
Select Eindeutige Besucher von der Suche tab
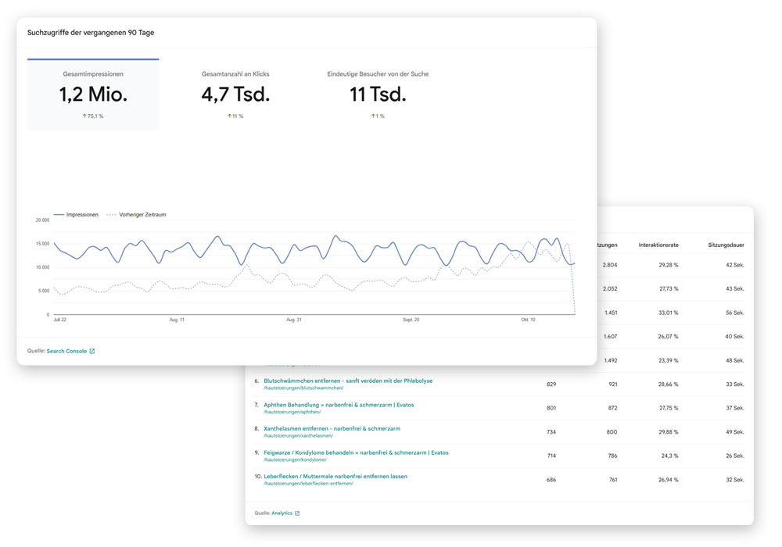coord(378,94)
